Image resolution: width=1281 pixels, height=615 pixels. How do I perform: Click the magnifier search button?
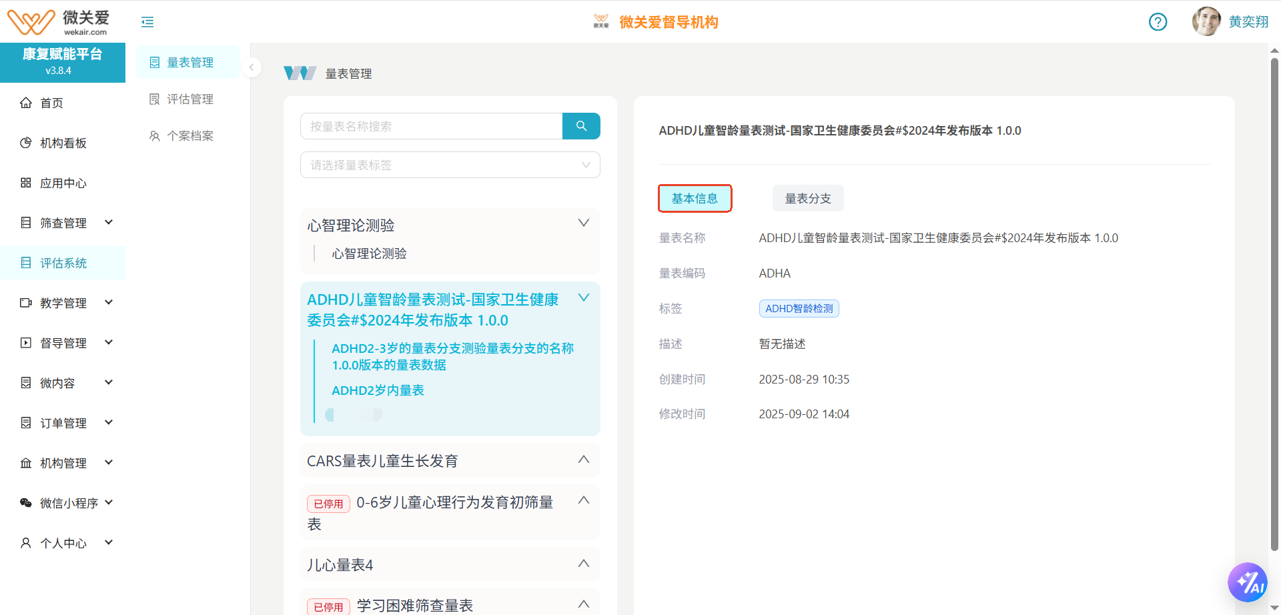click(581, 126)
